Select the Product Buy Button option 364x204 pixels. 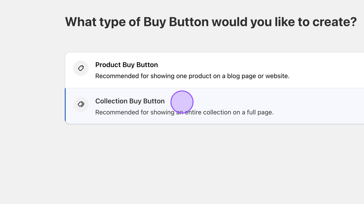(227, 70)
